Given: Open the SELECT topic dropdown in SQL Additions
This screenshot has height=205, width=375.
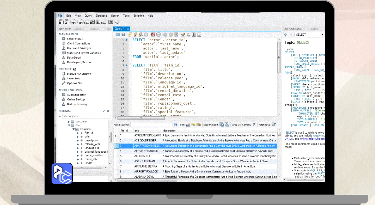Looking at the screenshot, I should coord(322,35).
